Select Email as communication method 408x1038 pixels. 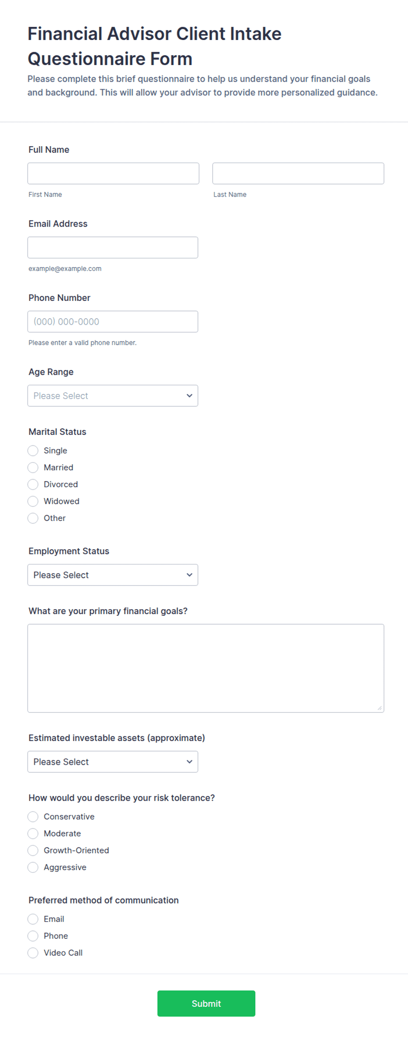33,919
